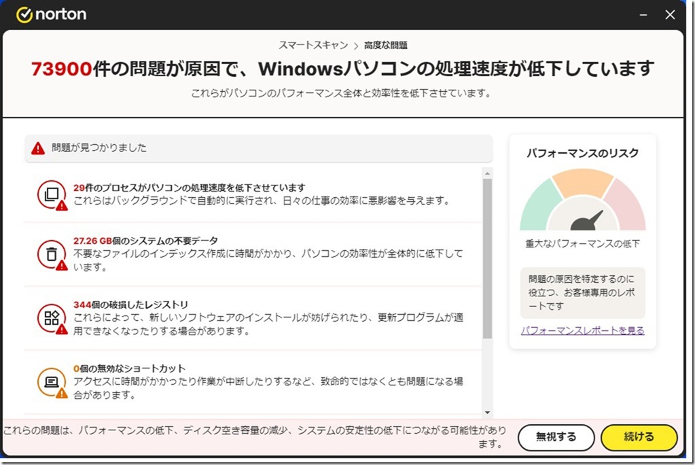Screen dimensions: 695x465
Task: Click the red warning triangle beside 問題が見つかりました
Action: click(38, 148)
